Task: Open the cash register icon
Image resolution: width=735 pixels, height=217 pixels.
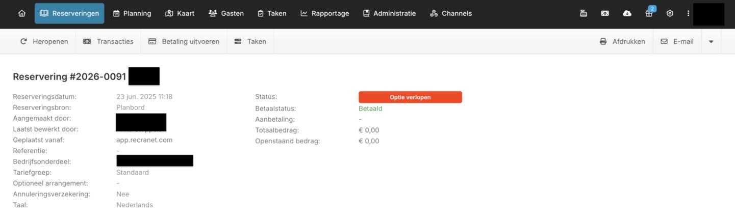Action: (x=584, y=14)
